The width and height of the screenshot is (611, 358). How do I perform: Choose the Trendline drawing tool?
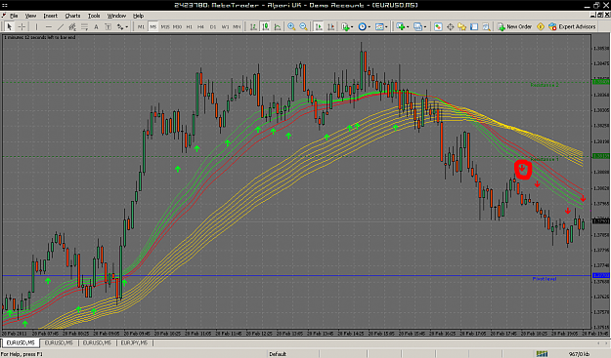[61, 26]
